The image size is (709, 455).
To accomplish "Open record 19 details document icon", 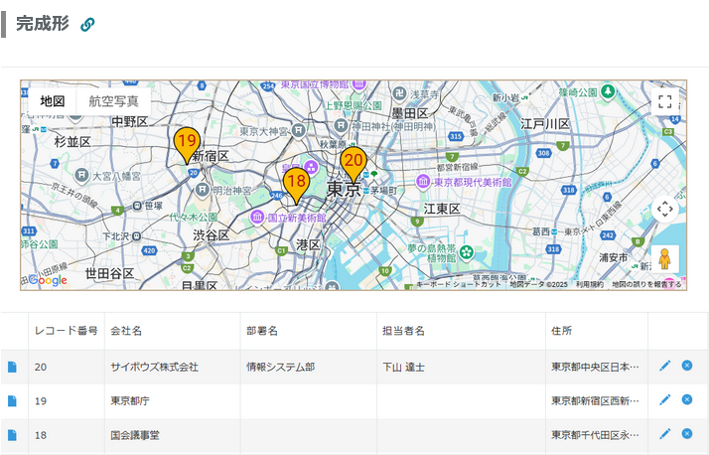I will click(12, 400).
